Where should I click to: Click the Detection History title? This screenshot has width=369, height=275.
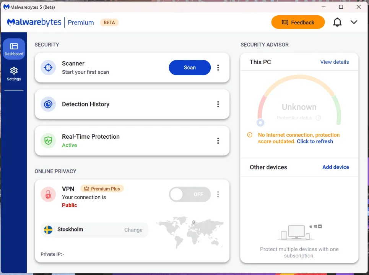86,104
